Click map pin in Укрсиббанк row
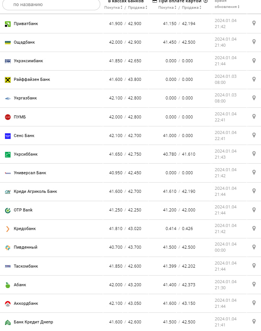 [x=254, y=154]
